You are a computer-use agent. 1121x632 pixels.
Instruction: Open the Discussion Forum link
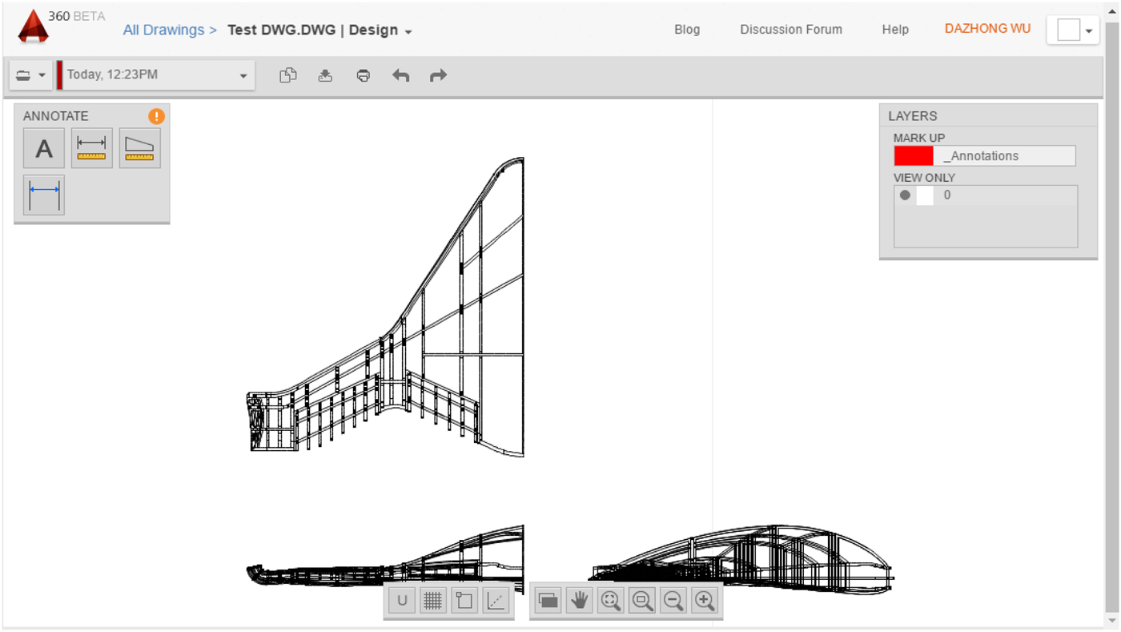pos(790,30)
